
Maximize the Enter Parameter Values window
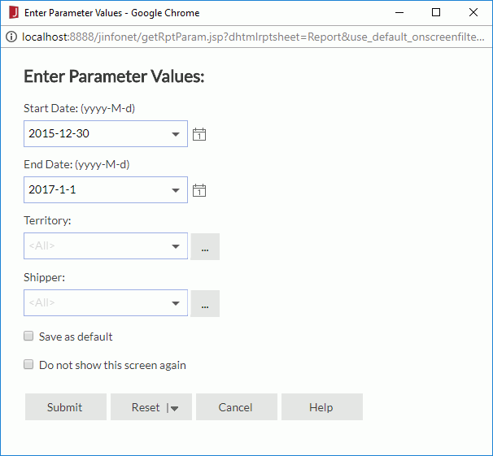pyautogui.click(x=436, y=12)
